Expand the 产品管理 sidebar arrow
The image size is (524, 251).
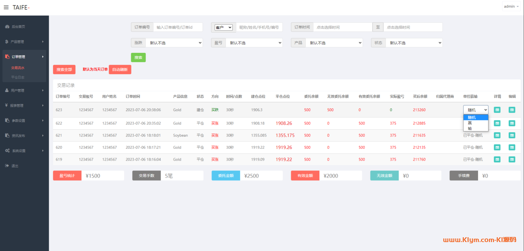[43, 42]
